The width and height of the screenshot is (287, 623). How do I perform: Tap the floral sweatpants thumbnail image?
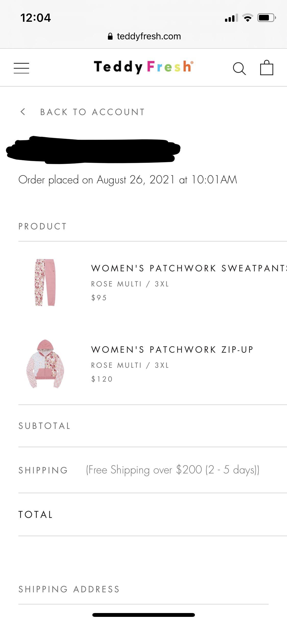point(45,282)
